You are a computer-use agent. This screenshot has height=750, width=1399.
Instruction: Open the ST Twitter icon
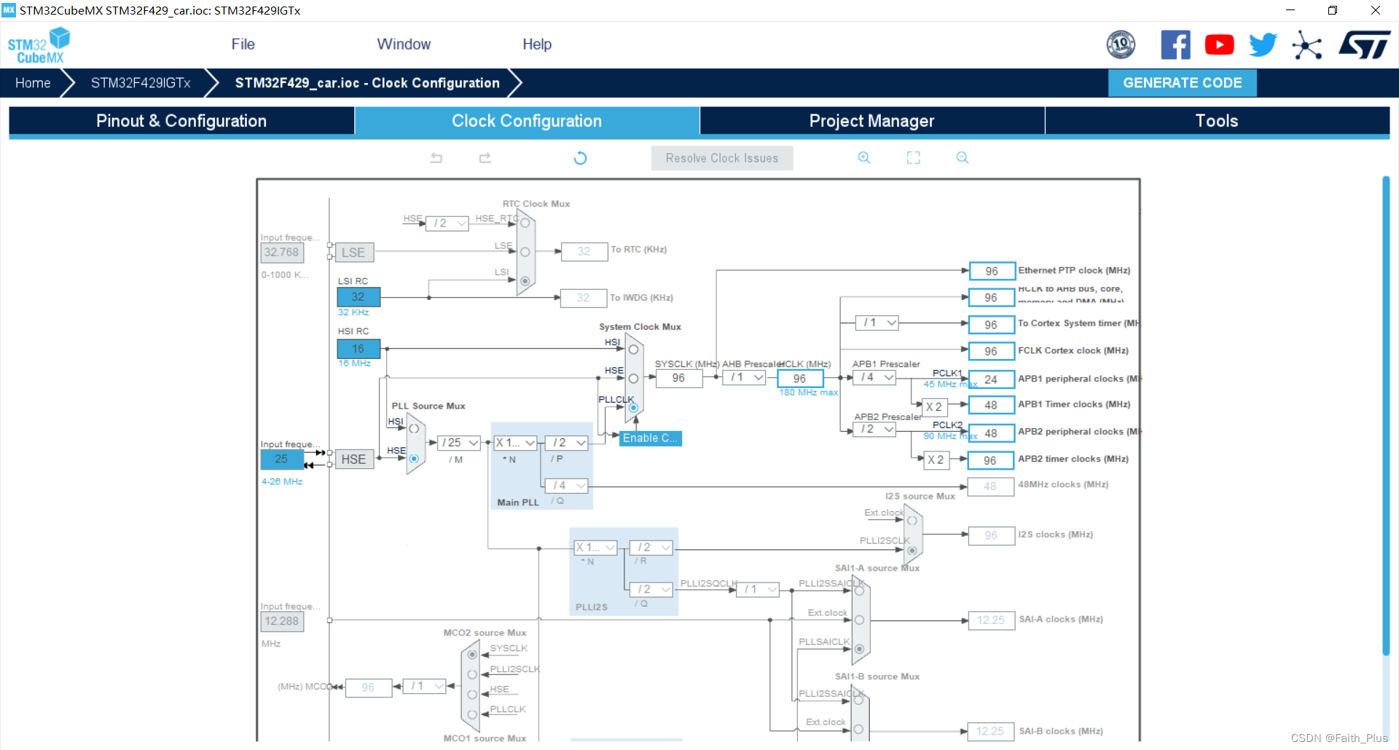[x=1263, y=45]
